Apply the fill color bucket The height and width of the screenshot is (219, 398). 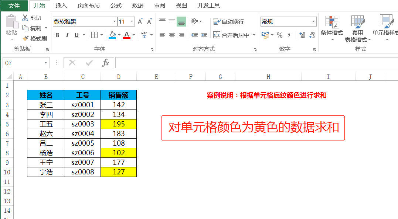tap(112, 35)
